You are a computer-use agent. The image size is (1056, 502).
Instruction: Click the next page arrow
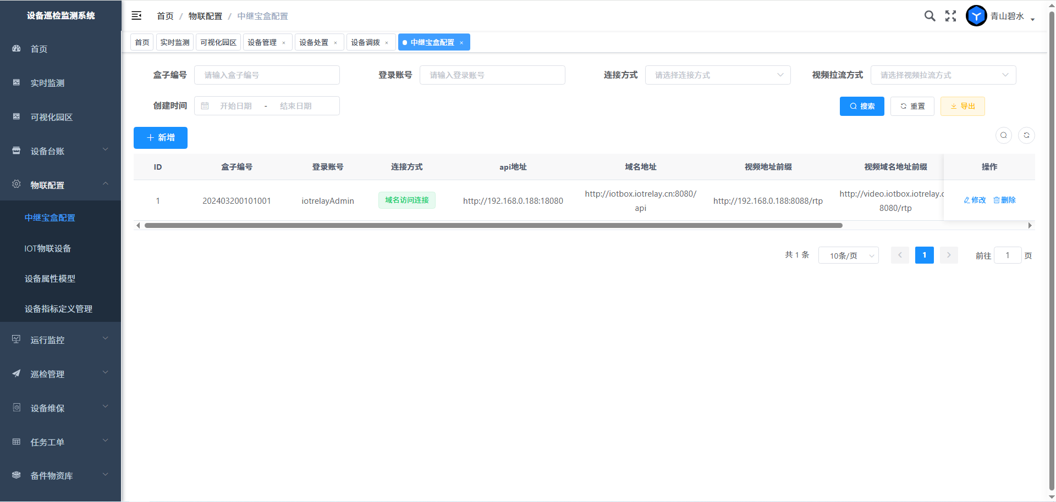[949, 255]
